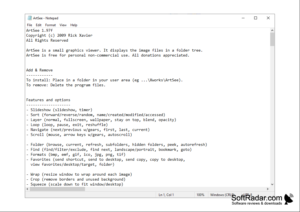Viewport: 300px width, 212px height.
Task: Click the 'To install:' line
Action: point(105,80)
